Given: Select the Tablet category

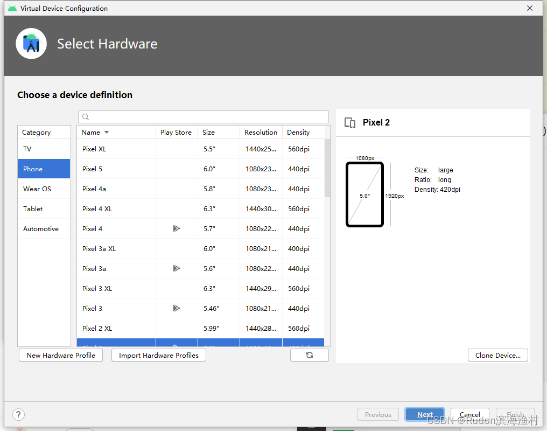Looking at the screenshot, I should click(x=44, y=208).
